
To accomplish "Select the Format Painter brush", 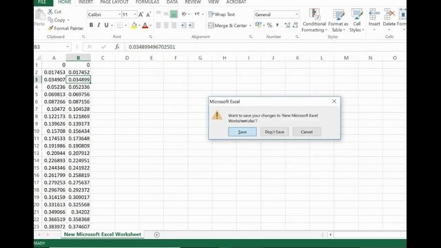I will click(50, 28).
